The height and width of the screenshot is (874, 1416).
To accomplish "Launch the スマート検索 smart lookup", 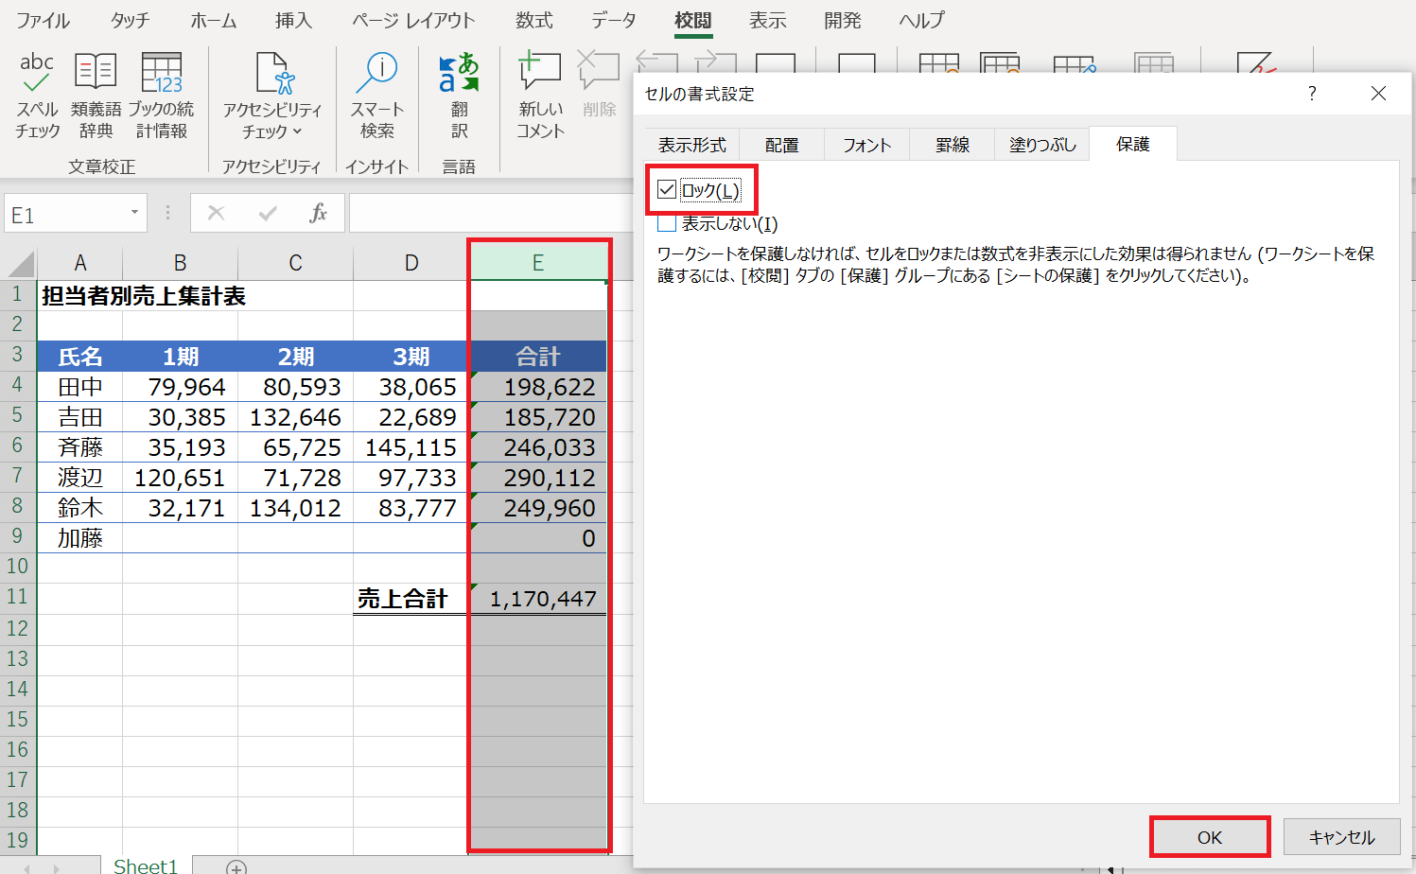I will pos(377,95).
